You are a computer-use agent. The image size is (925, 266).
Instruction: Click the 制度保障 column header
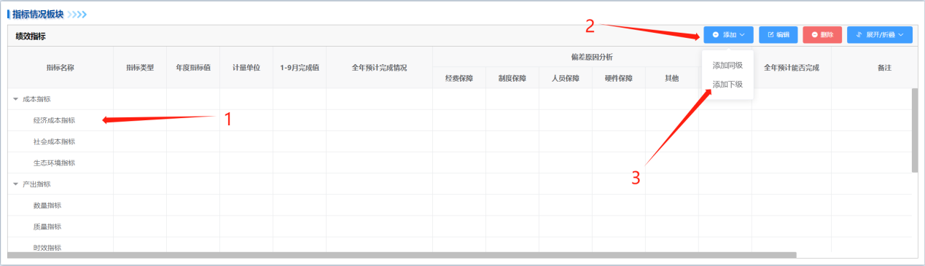[x=512, y=78]
